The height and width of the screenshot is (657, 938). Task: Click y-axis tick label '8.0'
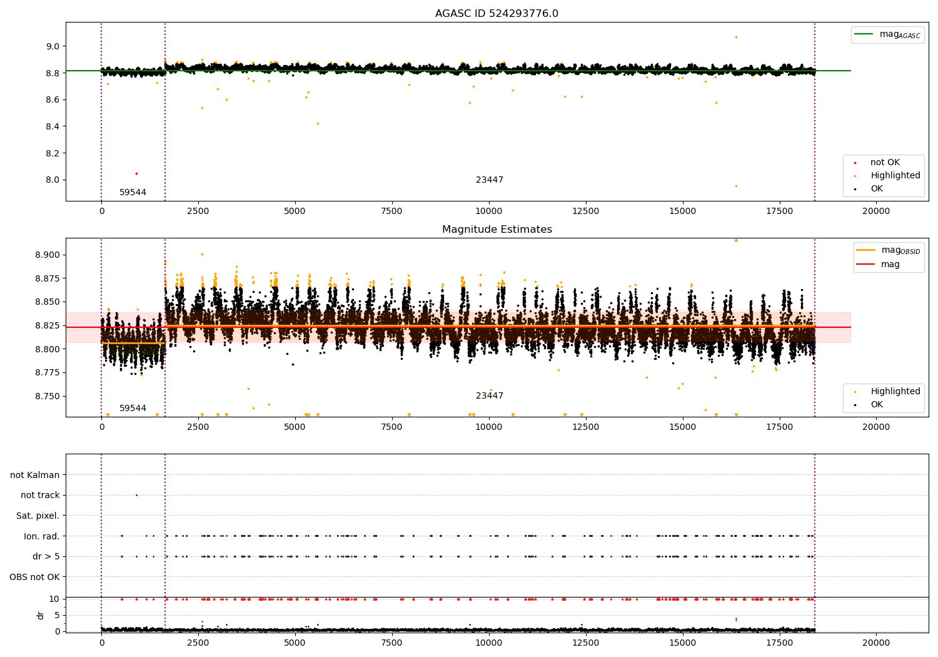[x=53, y=180]
